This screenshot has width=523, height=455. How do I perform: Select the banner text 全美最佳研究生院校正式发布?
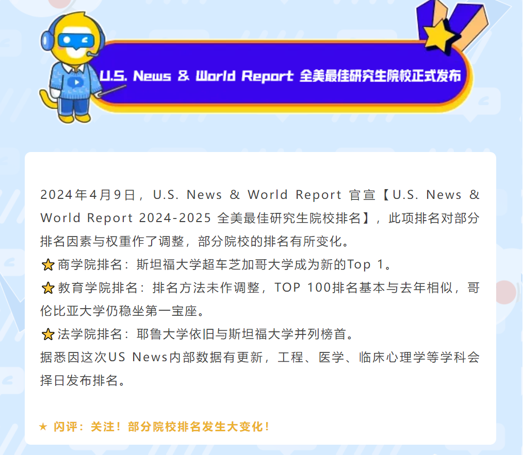click(x=380, y=76)
